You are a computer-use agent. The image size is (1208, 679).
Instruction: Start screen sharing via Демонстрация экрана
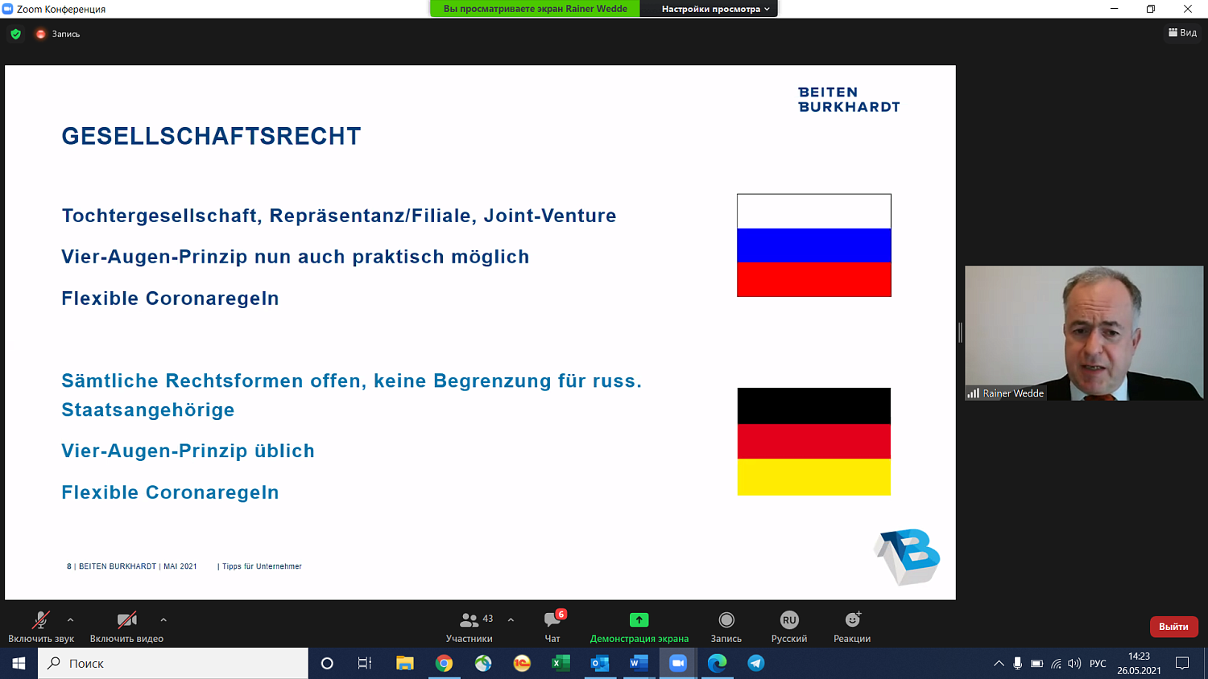[x=639, y=626]
